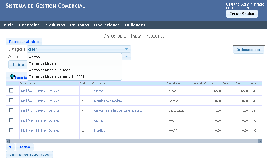This screenshot has height=163, width=267.
Task: Click Modificar for product code 2
Action: (27, 101)
